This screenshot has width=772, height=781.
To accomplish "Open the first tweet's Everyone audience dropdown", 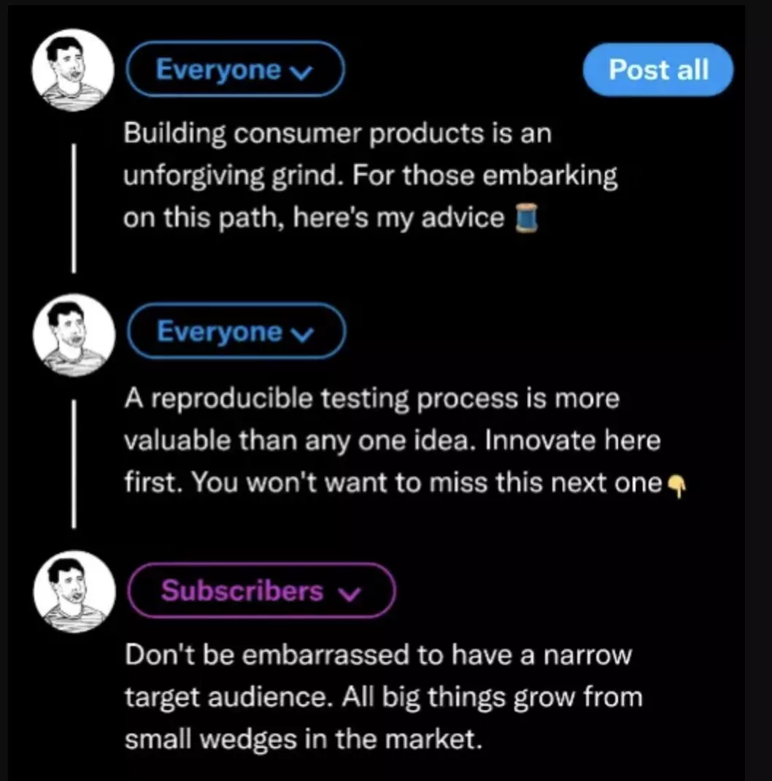I will 235,69.
